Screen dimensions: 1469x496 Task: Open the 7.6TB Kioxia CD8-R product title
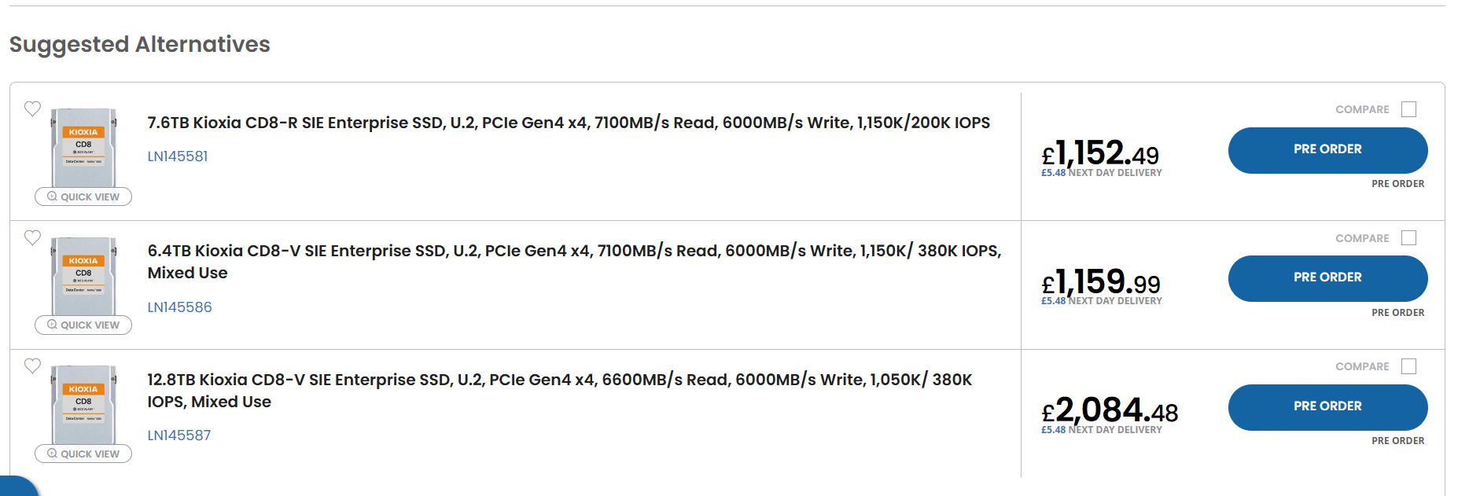click(x=568, y=123)
